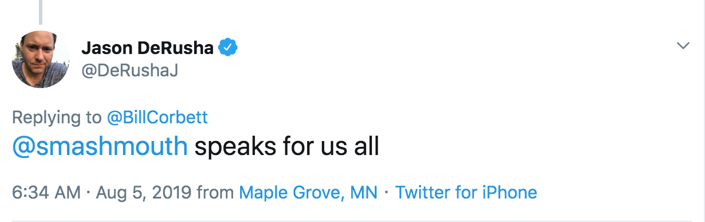Viewport: 705px width, 222px height.
Task: Open the tweet options chevron menu
Action: click(683, 46)
